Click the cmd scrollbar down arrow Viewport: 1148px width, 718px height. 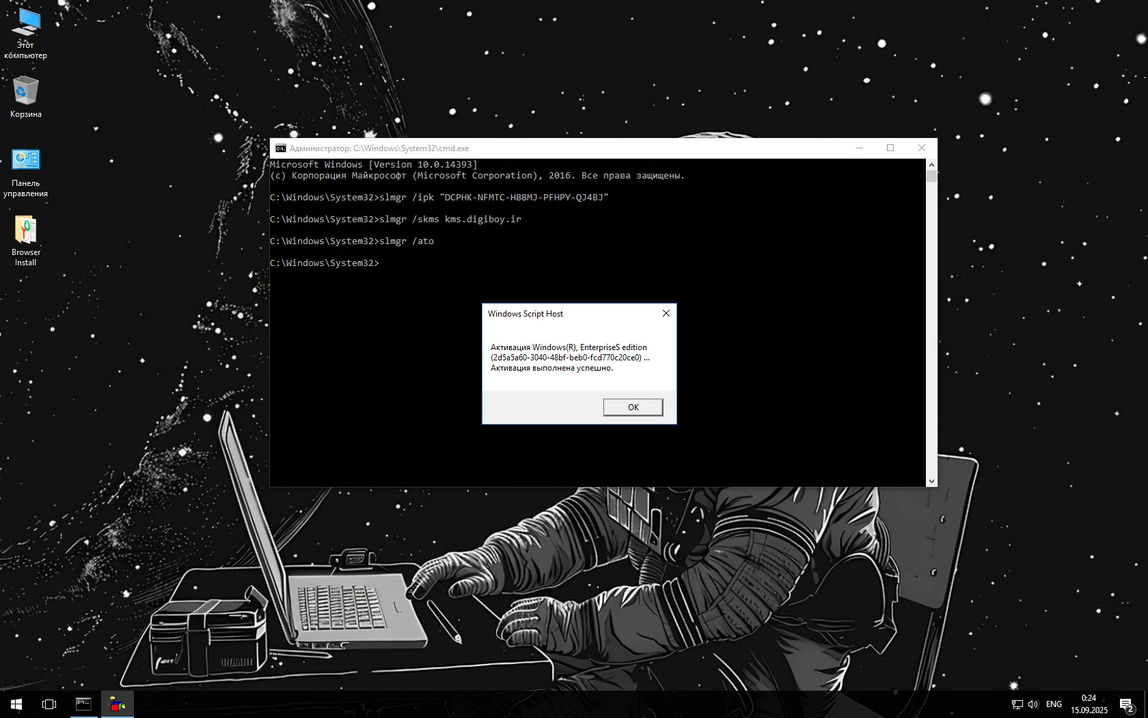coord(931,481)
